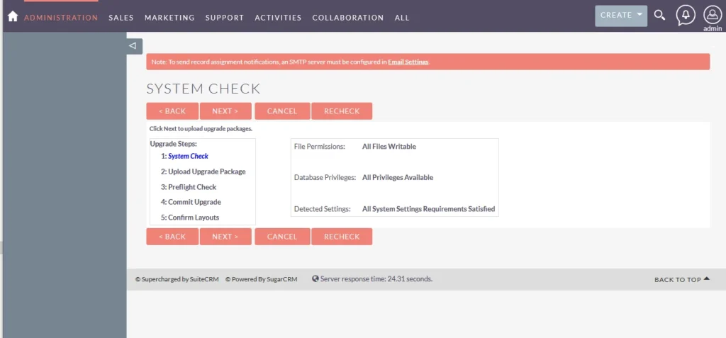Click the top Recheck button

pyautogui.click(x=342, y=111)
